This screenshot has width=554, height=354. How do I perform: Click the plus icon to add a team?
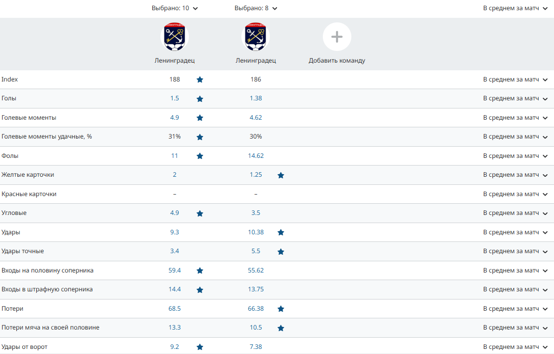click(337, 37)
